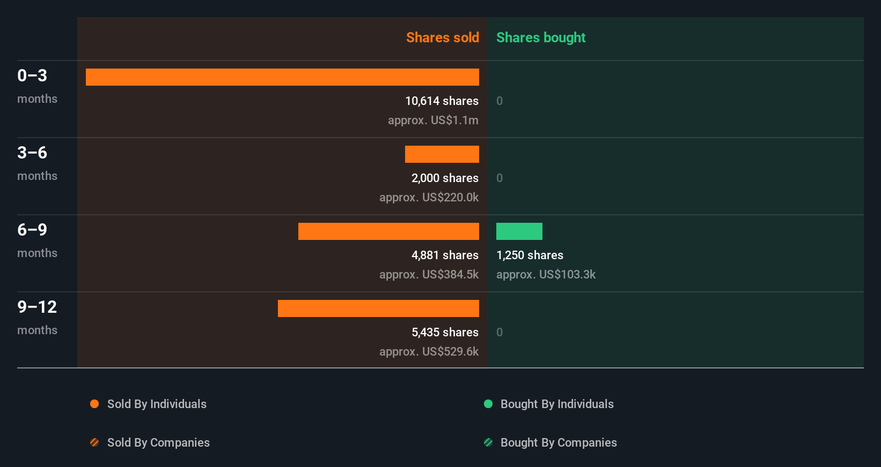Viewport: 881px width, 467px height.
Task: Toggle the Bought By Companies legend label
Action: [x=559, y=443]
